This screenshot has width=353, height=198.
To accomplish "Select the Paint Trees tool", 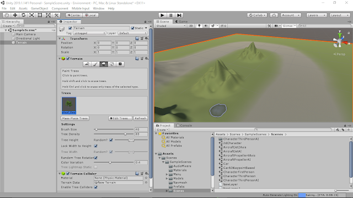I will [x=104, y=64].
